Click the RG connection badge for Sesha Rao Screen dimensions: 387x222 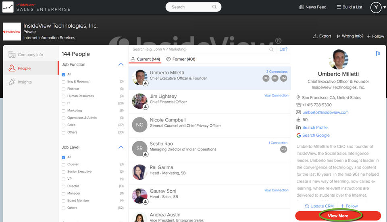283,149
